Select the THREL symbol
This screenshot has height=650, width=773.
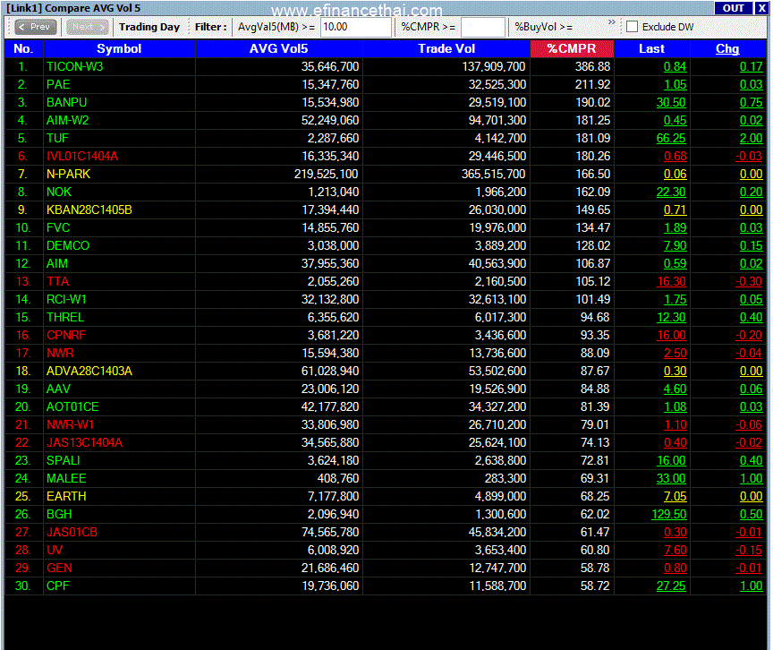(65, 317)
